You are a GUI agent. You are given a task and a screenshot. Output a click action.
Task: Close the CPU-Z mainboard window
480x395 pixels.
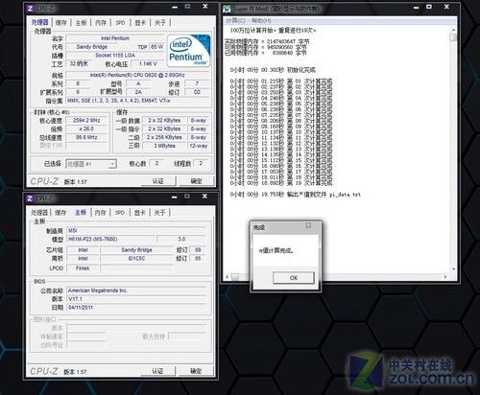click(205, 197)
